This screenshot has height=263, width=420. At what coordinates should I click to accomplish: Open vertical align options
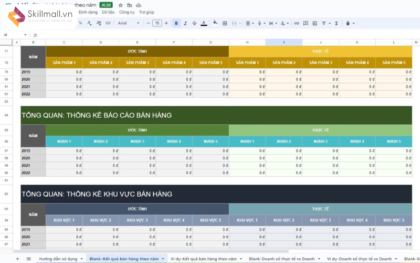tap(261, 23)
